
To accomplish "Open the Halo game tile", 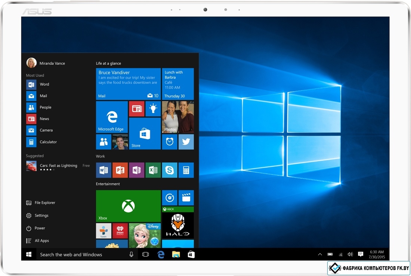I will pyautogui.click(x=178, y=223).
